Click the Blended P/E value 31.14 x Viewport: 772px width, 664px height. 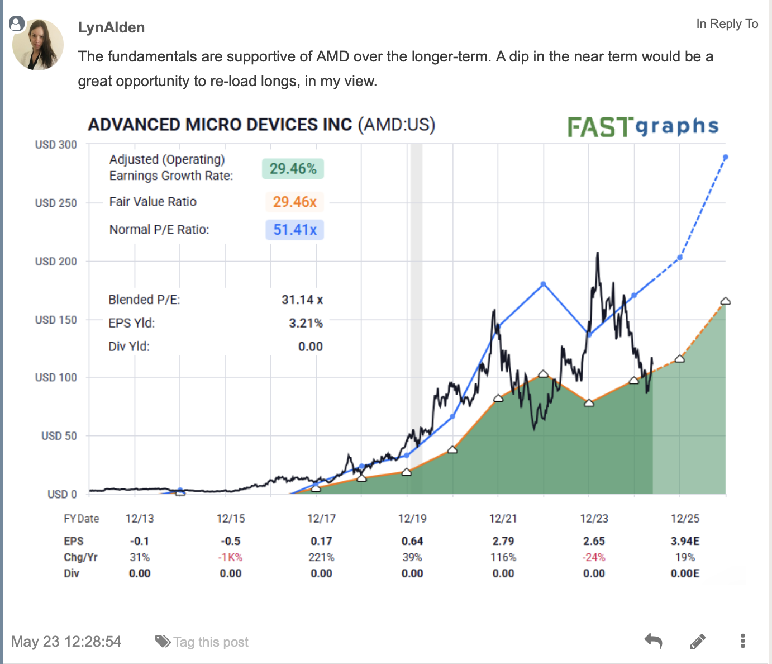[302, 300]
